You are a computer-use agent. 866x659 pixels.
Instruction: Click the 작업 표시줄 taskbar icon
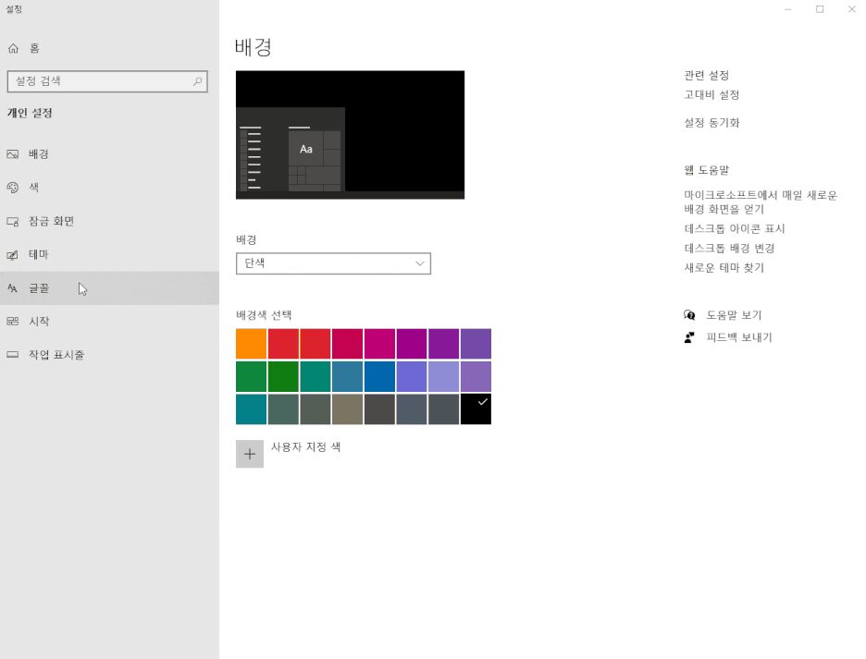click(x=13, y=354)
